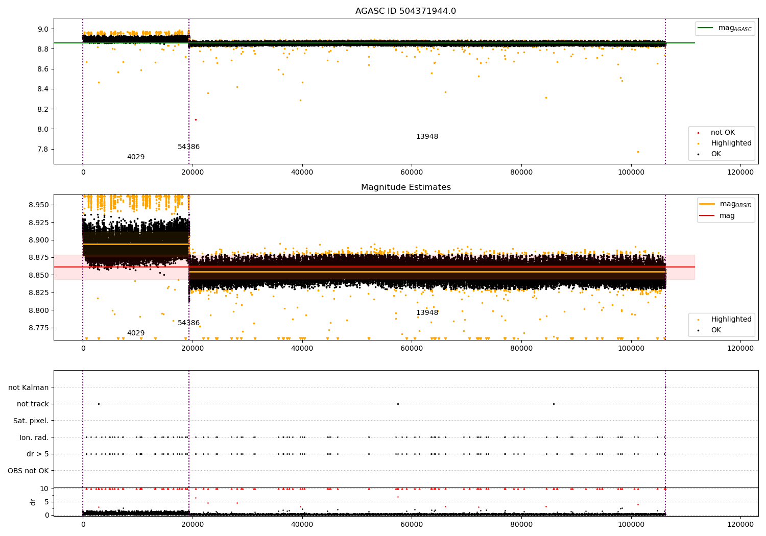Click the 'Ion. rad.' row label
This screenshot has height=536, width=766.
(34, 438)
